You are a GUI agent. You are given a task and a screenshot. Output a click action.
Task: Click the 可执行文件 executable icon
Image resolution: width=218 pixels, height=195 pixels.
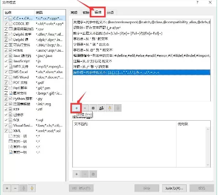pyautogui.click(x=11, y=45)
